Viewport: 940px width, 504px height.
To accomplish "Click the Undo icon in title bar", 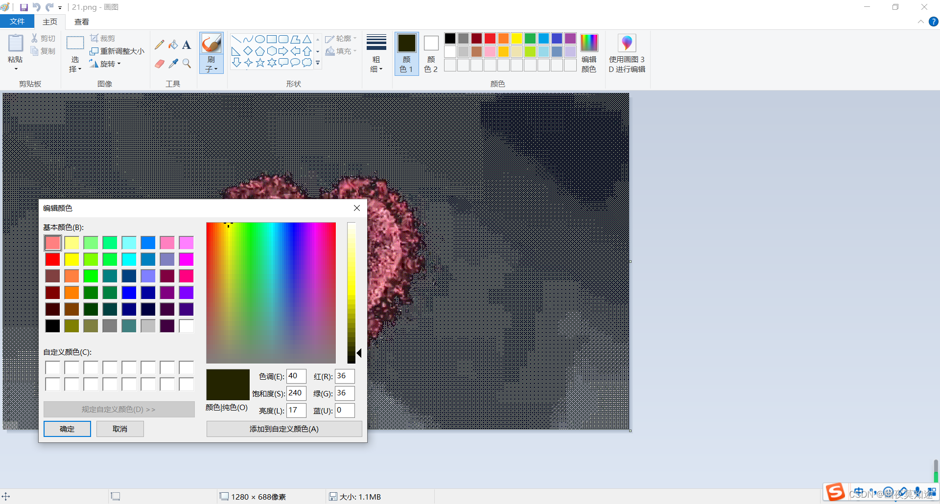I will coord(37,7).
